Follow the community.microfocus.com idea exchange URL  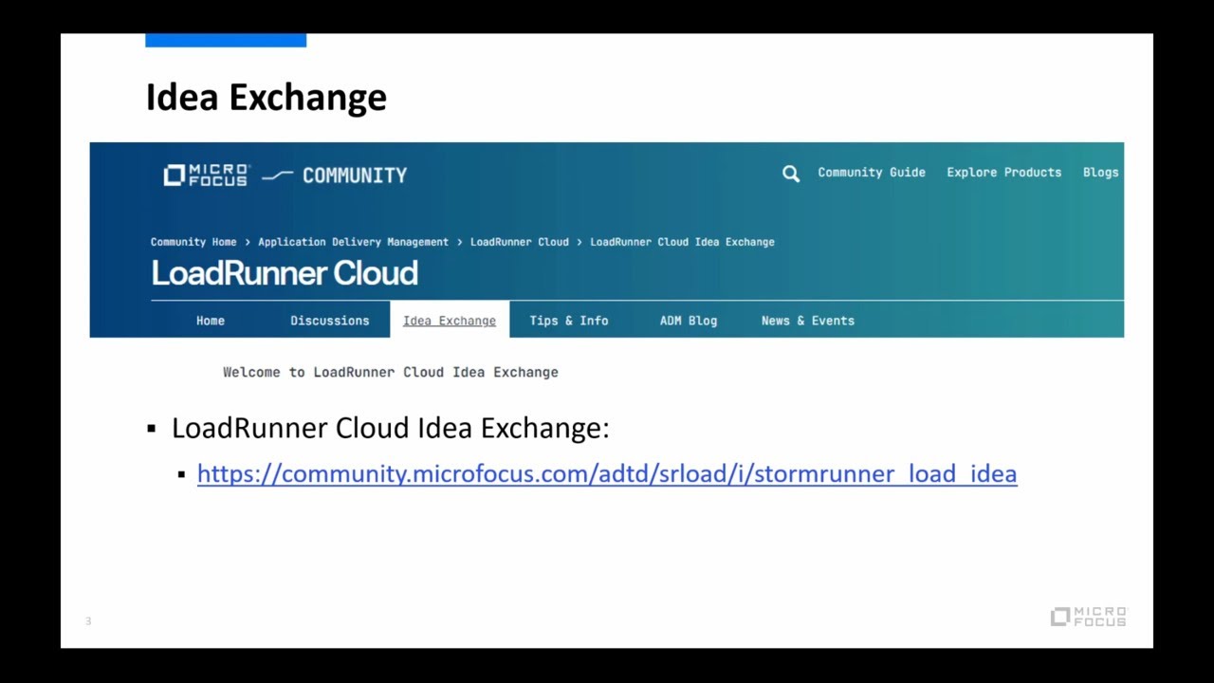click(607, 473)
